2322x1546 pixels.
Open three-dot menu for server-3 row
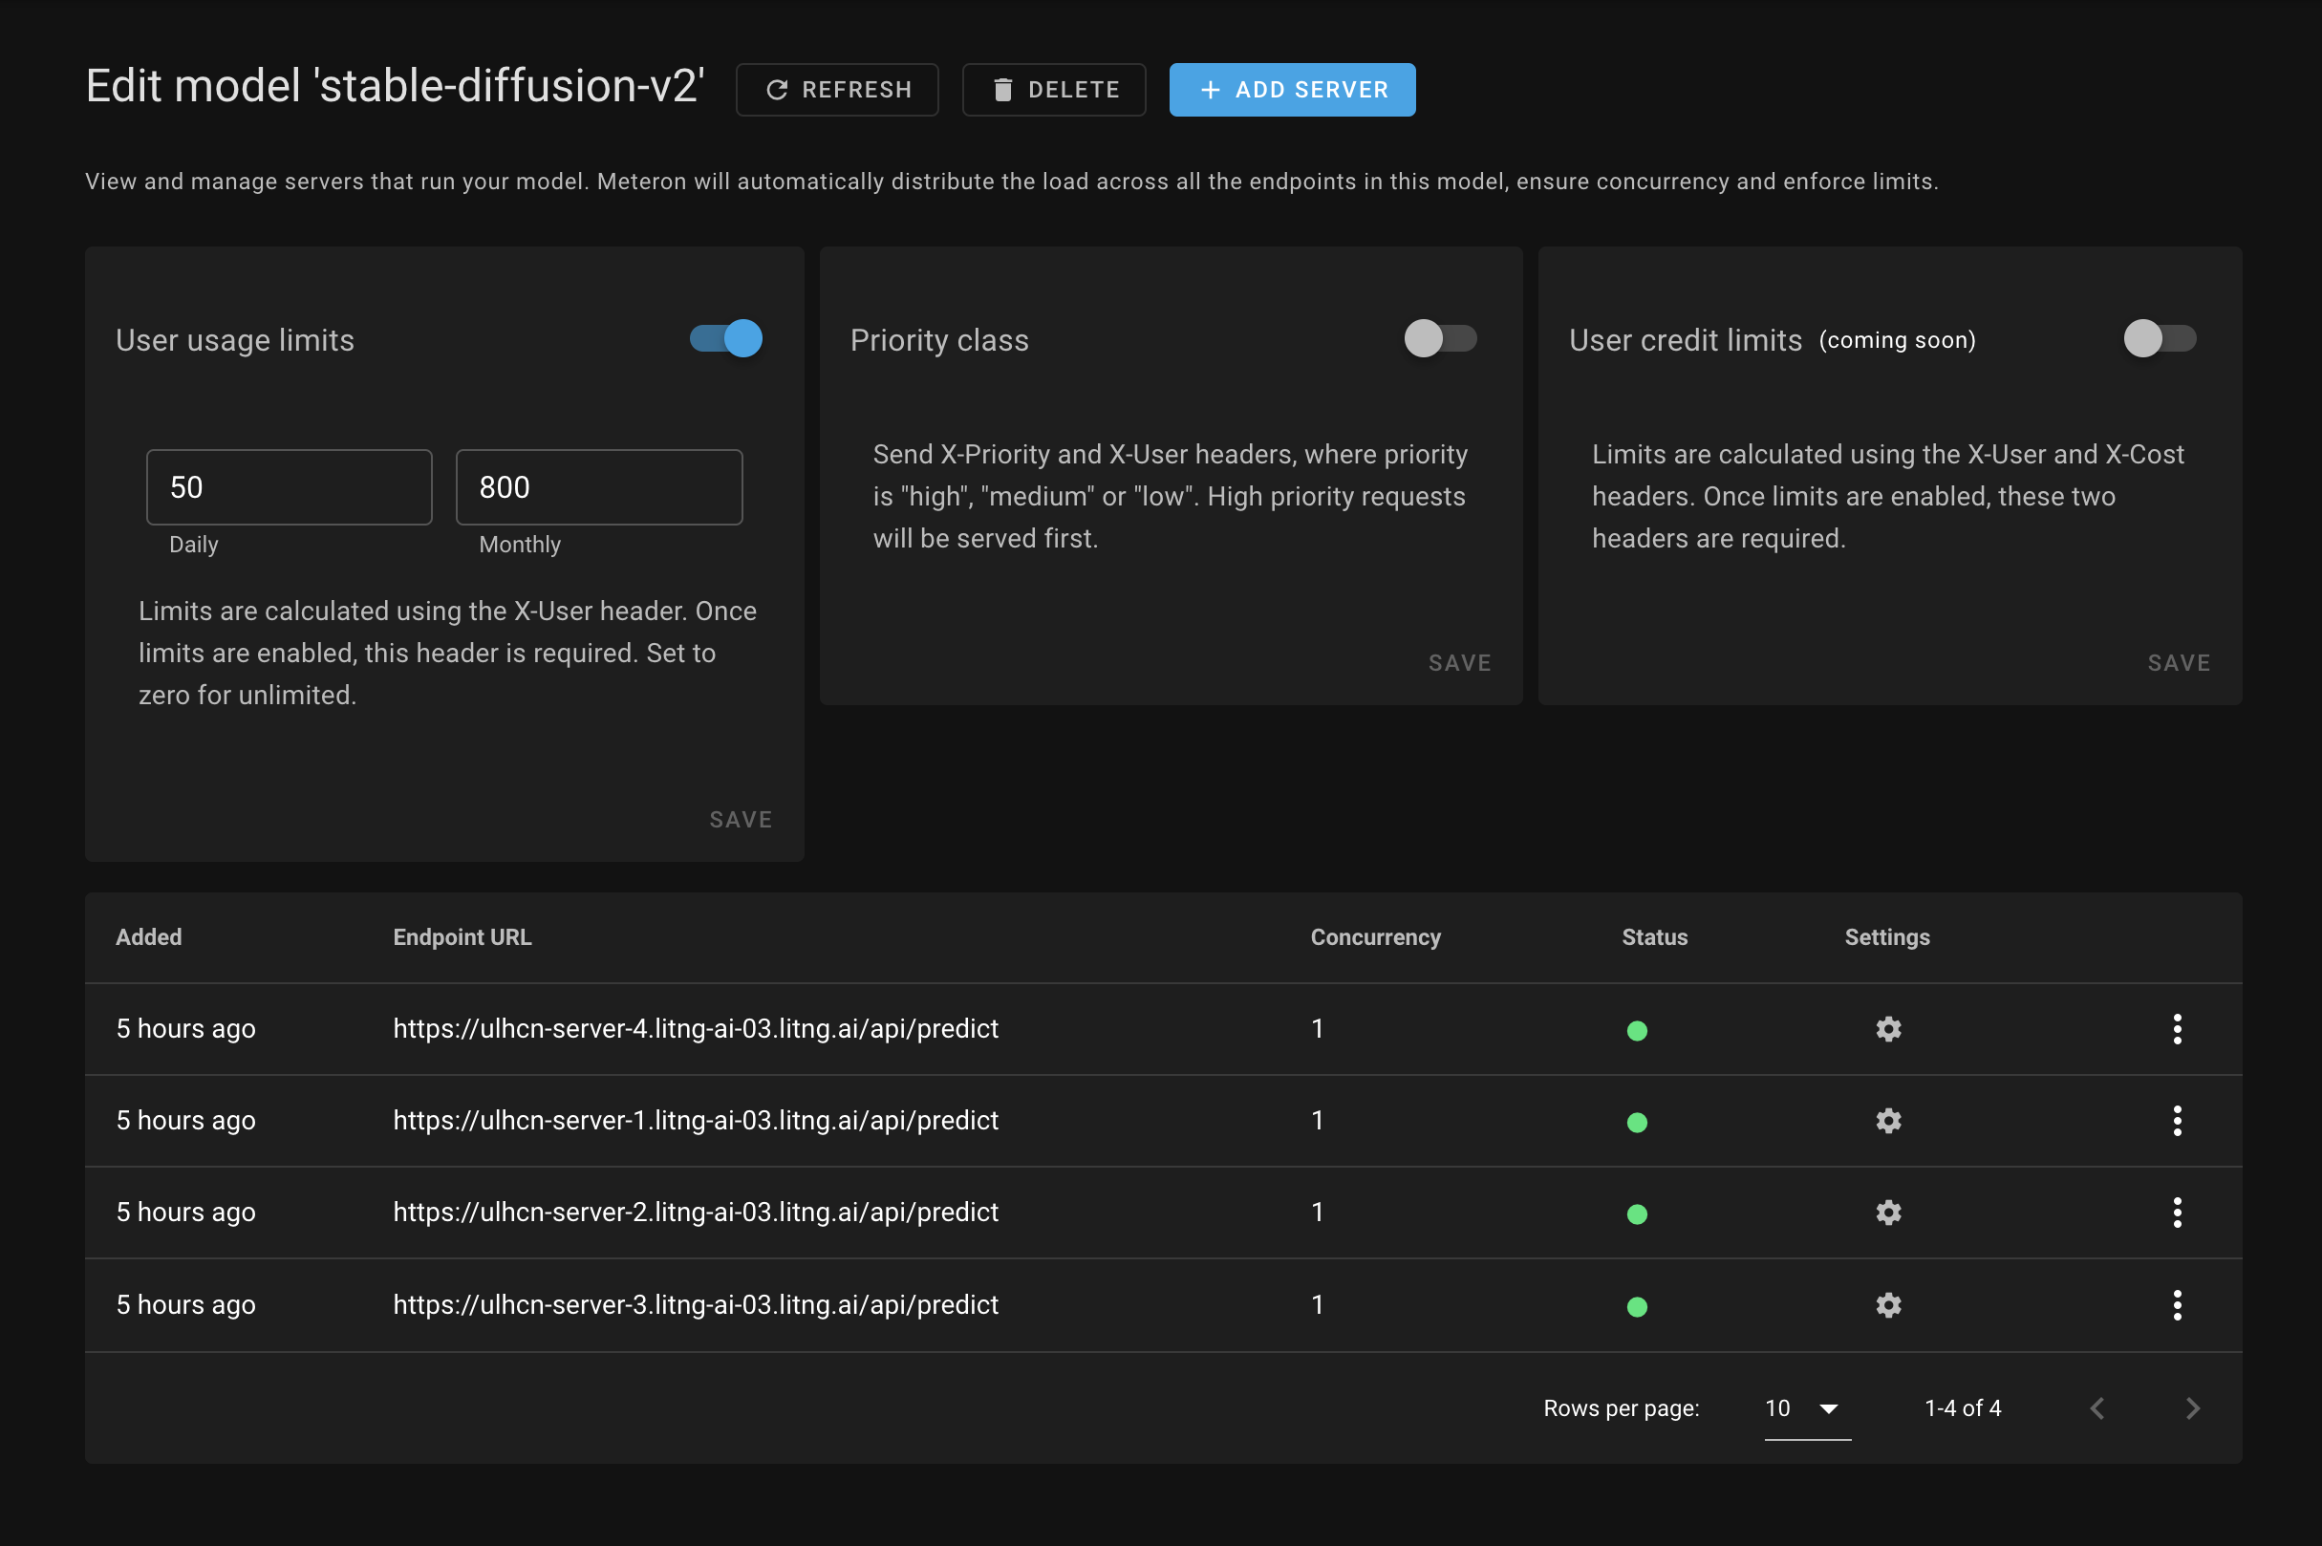coord(2176,1304)
